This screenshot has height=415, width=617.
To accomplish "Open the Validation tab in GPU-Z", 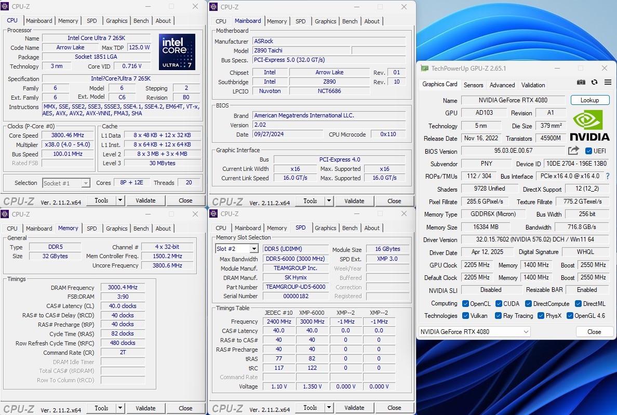I will tap(533, 85).
